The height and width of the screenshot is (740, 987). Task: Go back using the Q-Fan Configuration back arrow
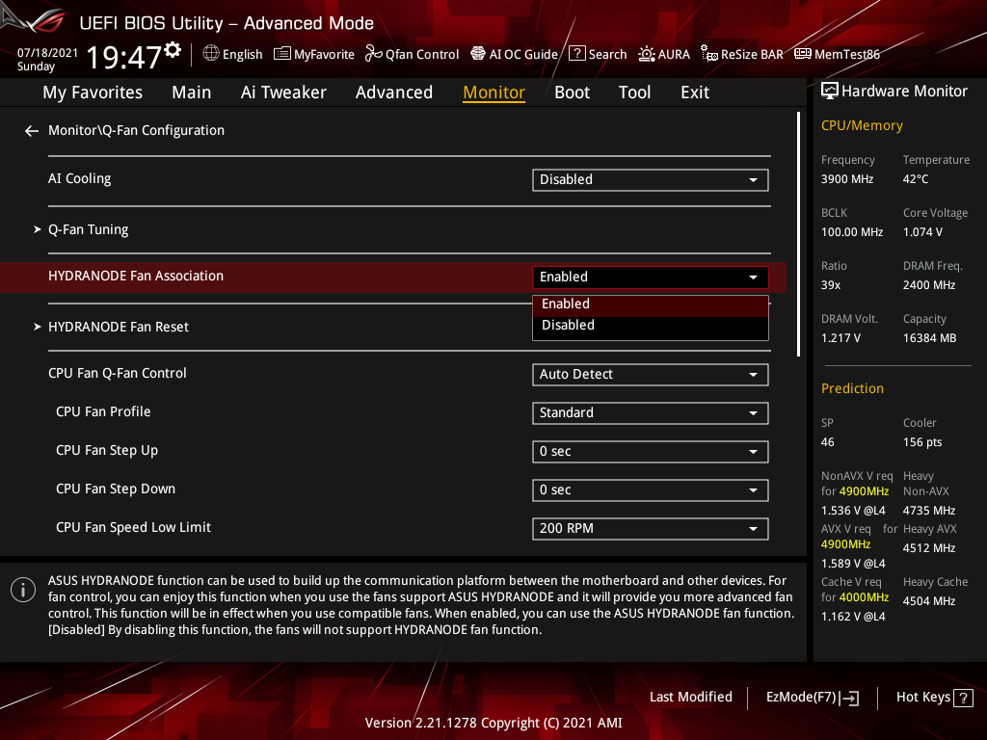(31, 130)
